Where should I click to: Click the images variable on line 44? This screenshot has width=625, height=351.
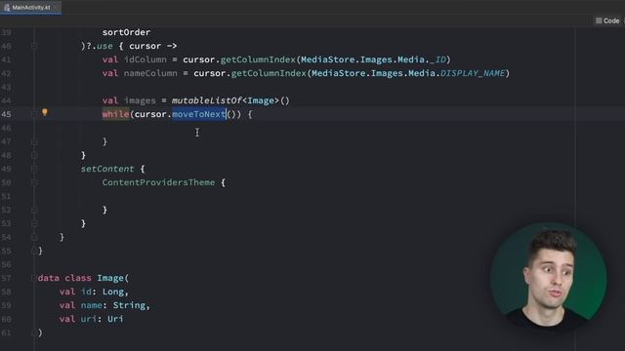140,100
